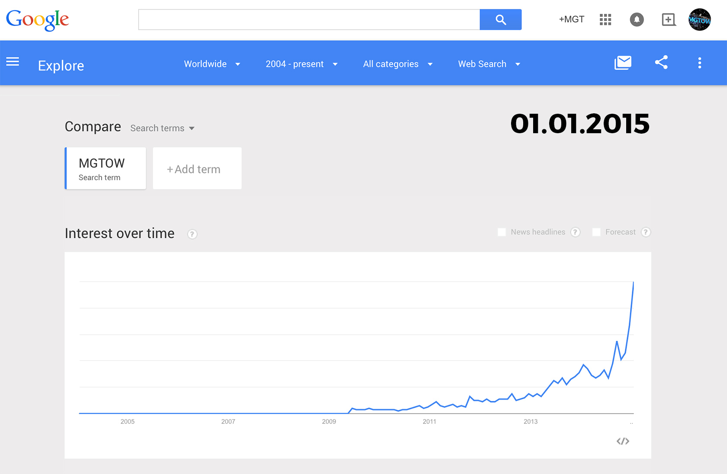Open the three-dot more options menu
The width and height of the screenshot is (727, 474).
point(699,63)
